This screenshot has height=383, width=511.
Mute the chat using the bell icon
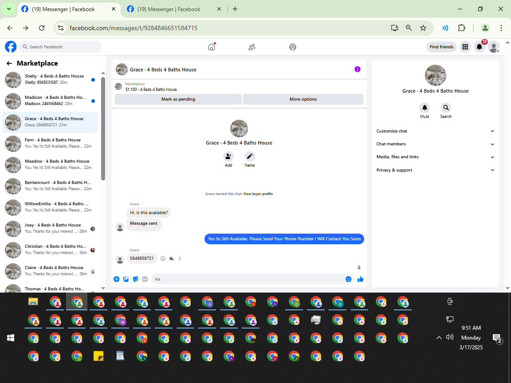click(x=425, y=107)
